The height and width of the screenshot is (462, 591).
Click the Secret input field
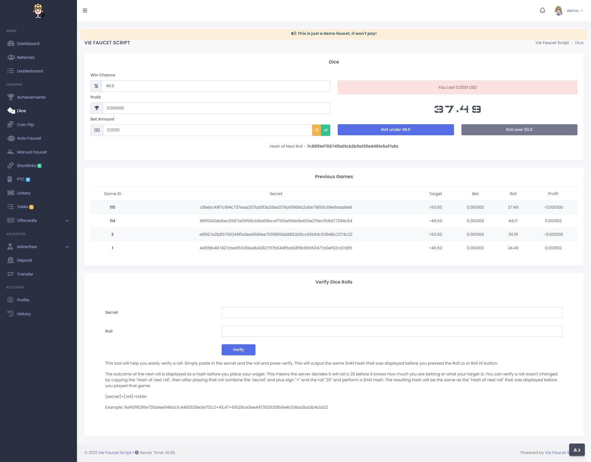point(392,313)
